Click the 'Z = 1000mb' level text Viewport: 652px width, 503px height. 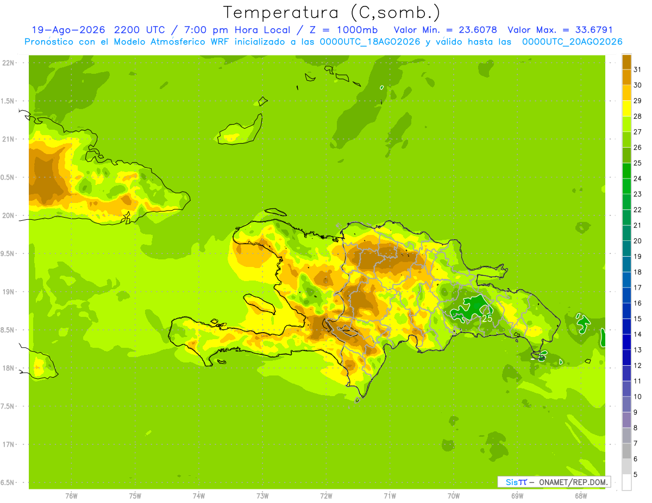(x=343, y=30)
